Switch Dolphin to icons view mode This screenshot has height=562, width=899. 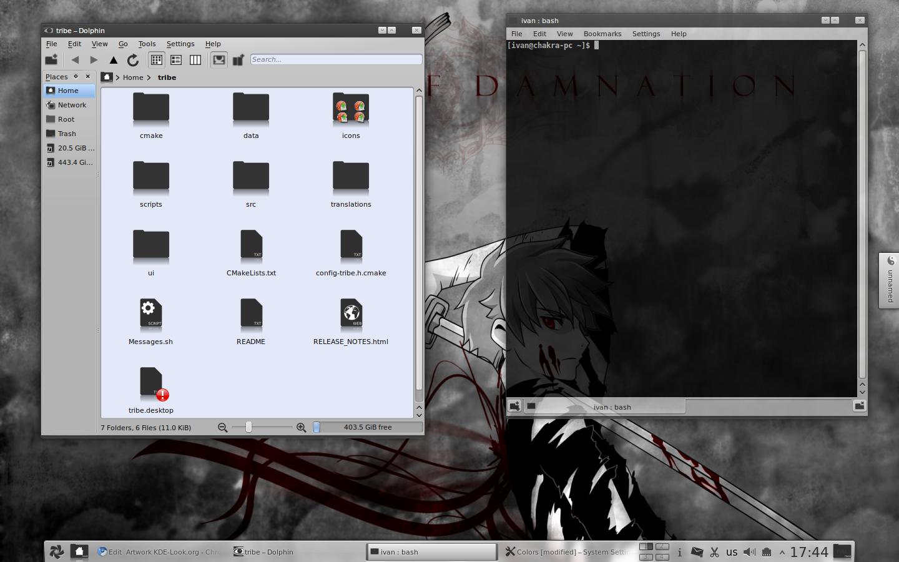157,60
